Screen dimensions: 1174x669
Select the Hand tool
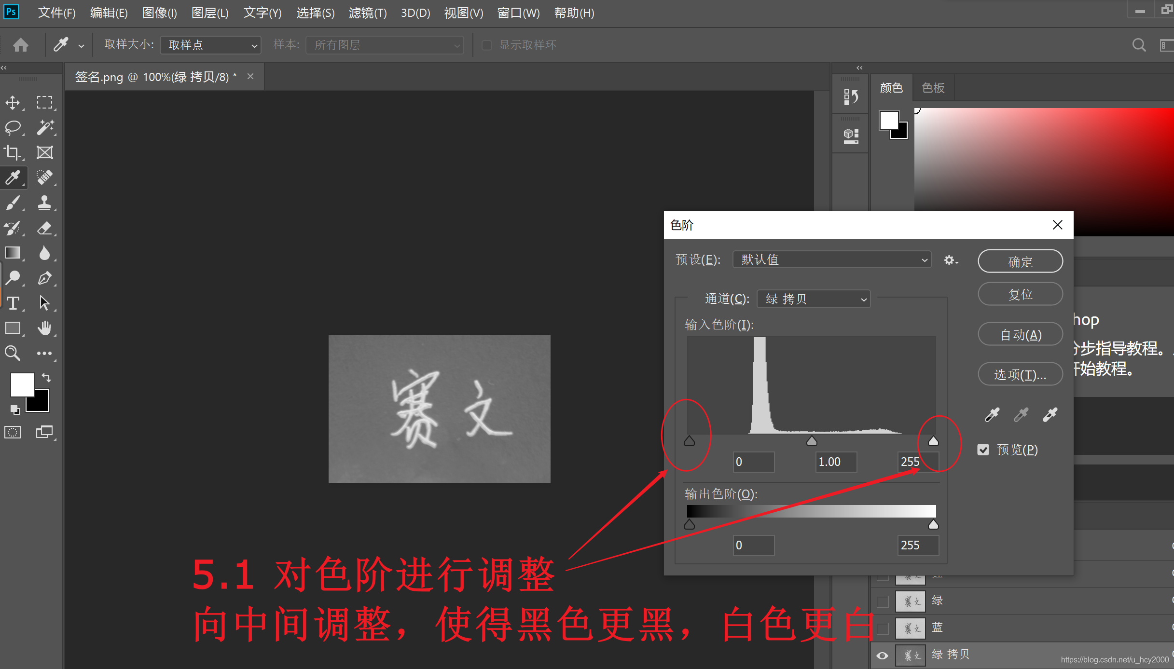pos(45,328)
